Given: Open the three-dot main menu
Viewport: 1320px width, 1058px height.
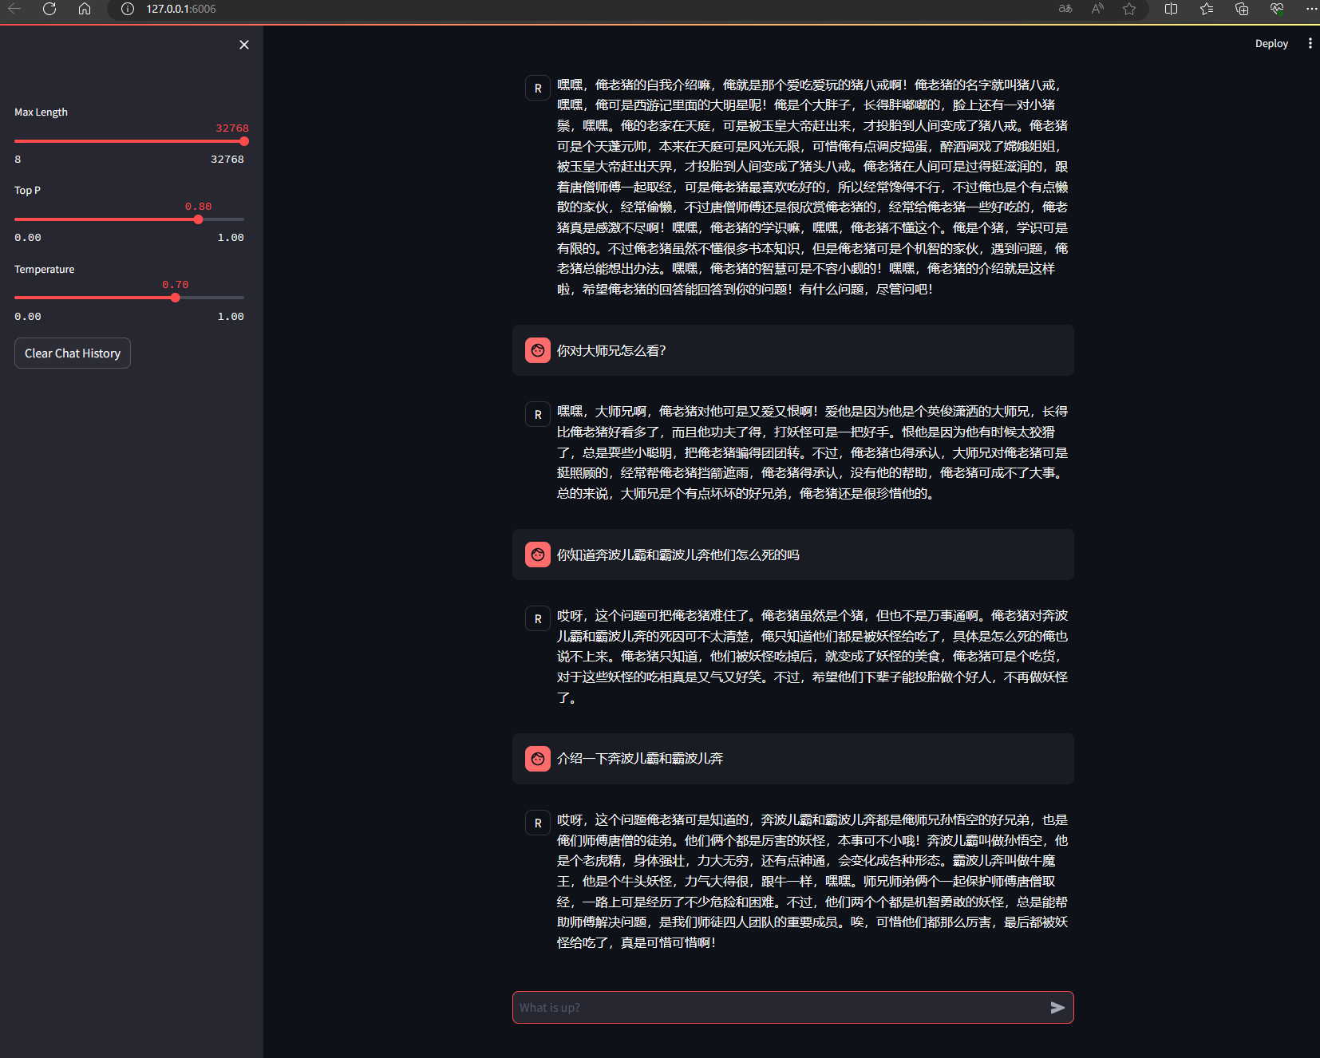Looking at the screenshot, I should 1310,43.
